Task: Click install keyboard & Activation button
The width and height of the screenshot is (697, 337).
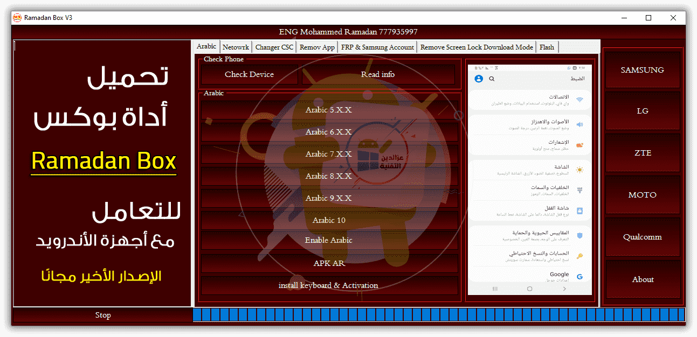Action: [329, 285]
